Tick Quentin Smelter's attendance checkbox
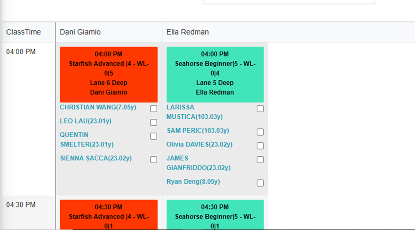This screenshot has width=415, height=230. click(154, 136)
